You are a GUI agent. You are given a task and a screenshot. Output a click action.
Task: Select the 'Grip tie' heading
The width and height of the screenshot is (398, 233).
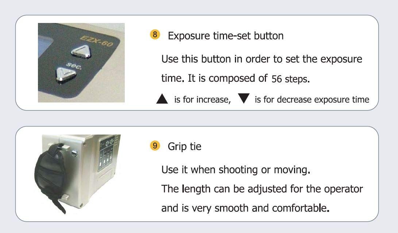tap(180, 147)
